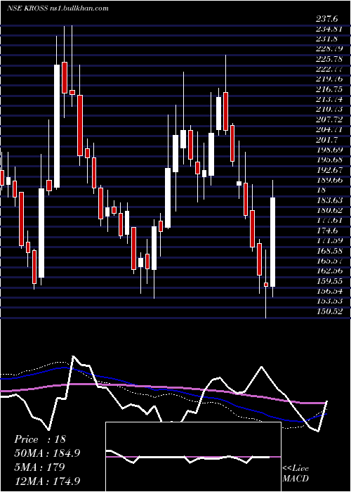Click the Price : 18 readout
The width and height of the screenshot is (351, 492).
[x=40, y=439]
